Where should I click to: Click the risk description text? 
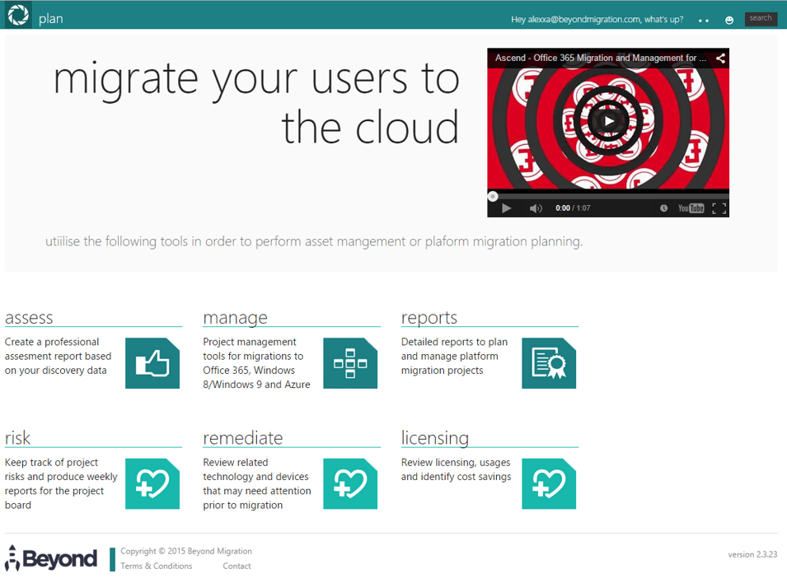coord(61,483)
